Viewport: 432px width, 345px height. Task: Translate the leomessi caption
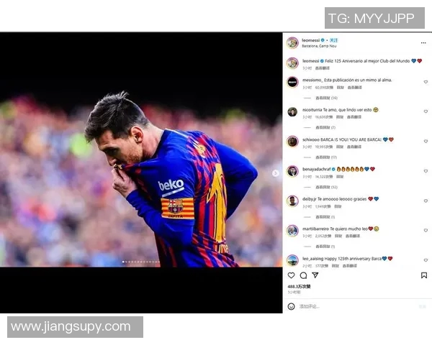pyautogui.click(x=323, y=68)
